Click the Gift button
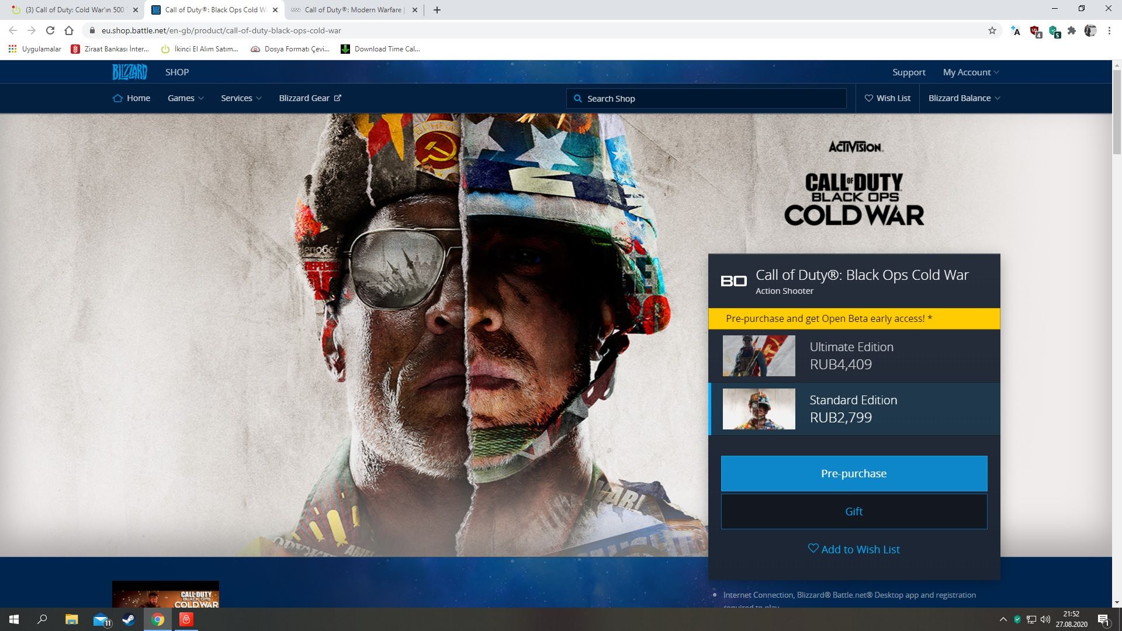Viewport: 1122px width, 631px height. [854, 511]
